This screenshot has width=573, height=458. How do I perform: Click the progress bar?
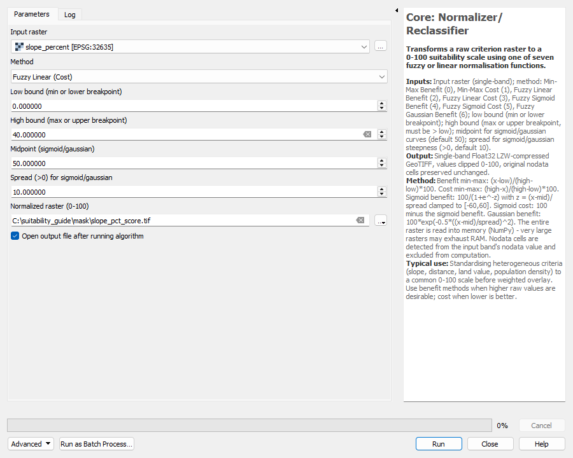tap(250, 425)
